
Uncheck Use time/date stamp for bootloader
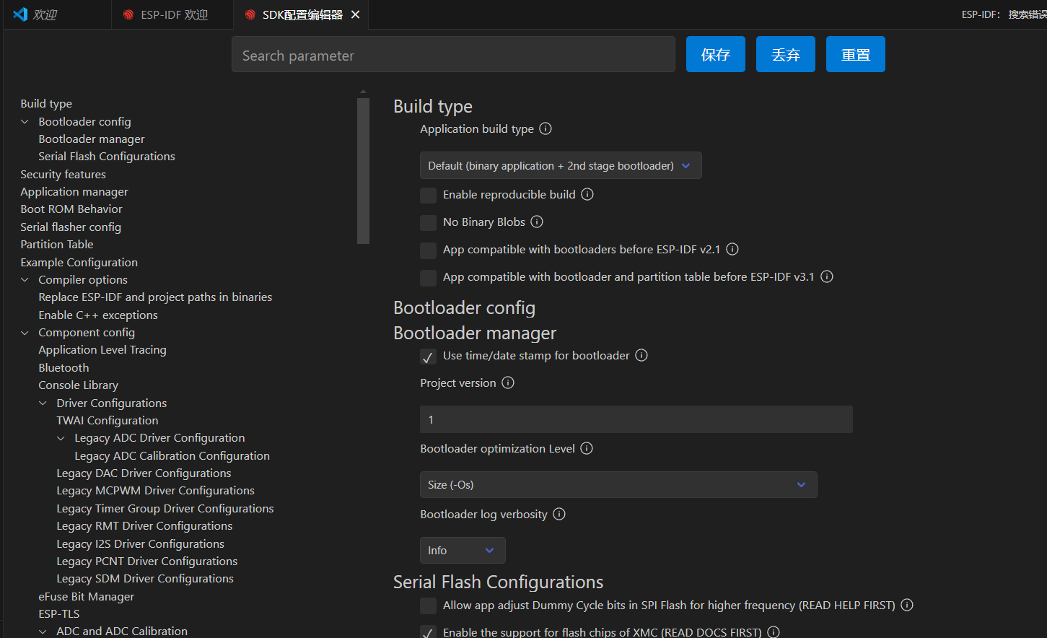tap(429, 357)
